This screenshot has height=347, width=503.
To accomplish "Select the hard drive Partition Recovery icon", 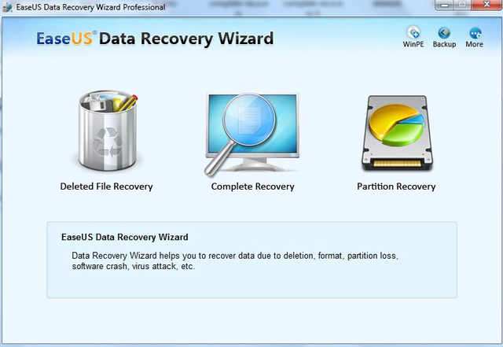I will click(x=397, y=133).
